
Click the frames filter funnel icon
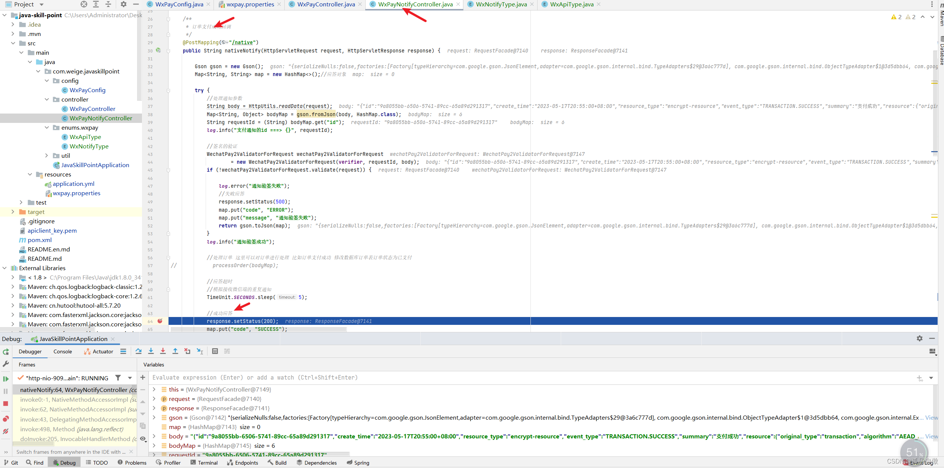(118, 378)
